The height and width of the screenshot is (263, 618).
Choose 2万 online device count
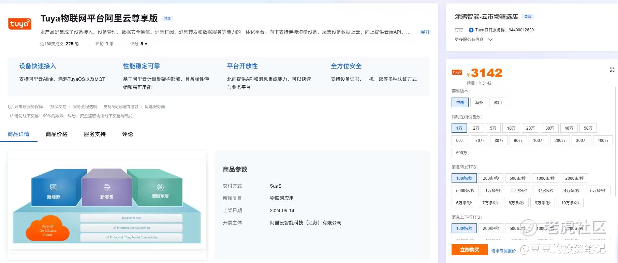(476, 128)
